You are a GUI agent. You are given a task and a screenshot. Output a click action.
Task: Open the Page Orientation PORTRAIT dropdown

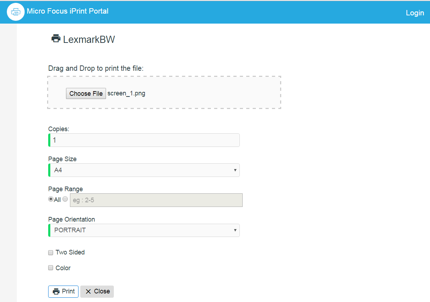(x=144, y=230)
